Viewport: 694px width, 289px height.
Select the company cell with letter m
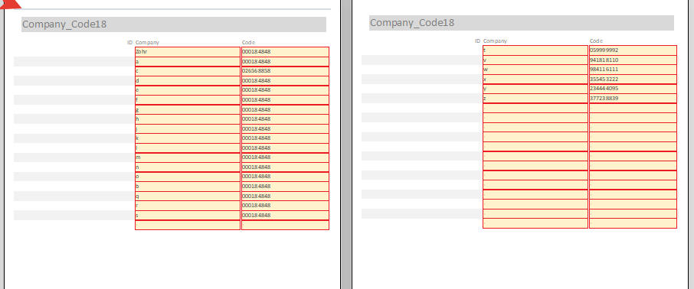coord(188,157)
